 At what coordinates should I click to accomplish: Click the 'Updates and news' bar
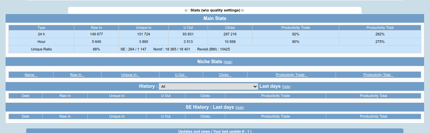coord(215,131)
